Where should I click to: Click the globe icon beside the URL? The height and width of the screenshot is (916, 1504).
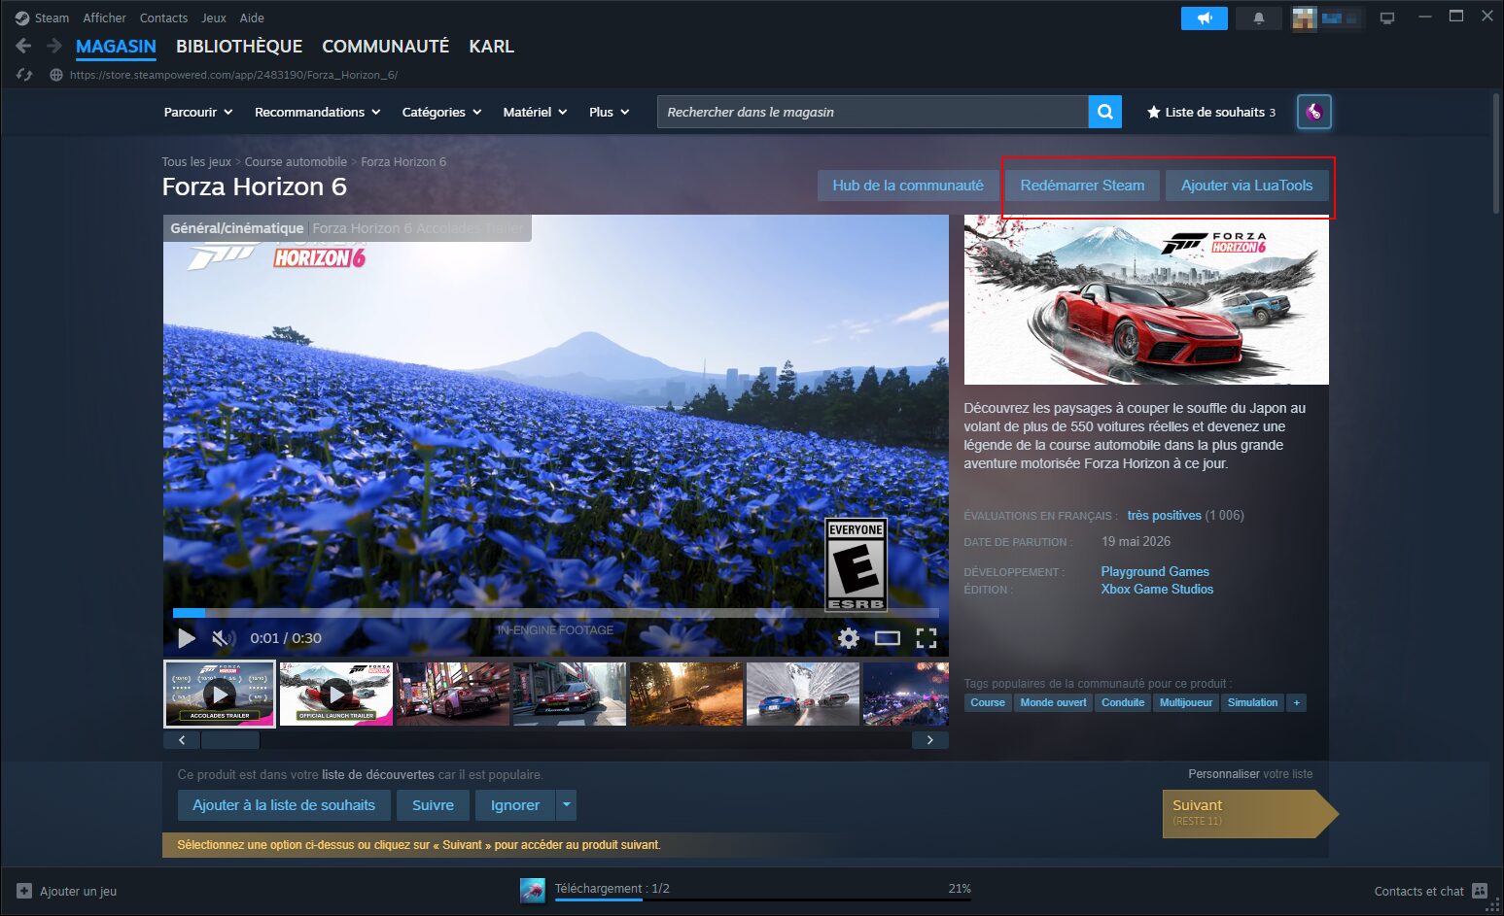[56, 75]
